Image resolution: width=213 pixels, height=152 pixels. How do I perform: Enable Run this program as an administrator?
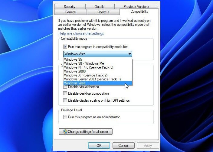pyautogui.click(x=65, y=117)
